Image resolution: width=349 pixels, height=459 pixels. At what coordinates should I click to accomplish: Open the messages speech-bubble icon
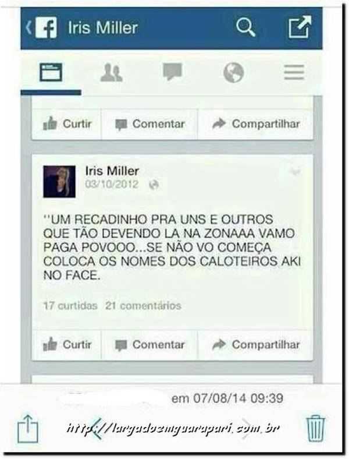(172, 72)
